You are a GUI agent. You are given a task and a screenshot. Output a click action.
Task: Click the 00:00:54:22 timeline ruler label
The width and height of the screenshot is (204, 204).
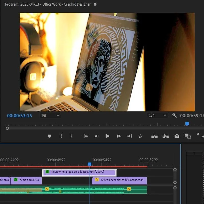tap(102, 160)
